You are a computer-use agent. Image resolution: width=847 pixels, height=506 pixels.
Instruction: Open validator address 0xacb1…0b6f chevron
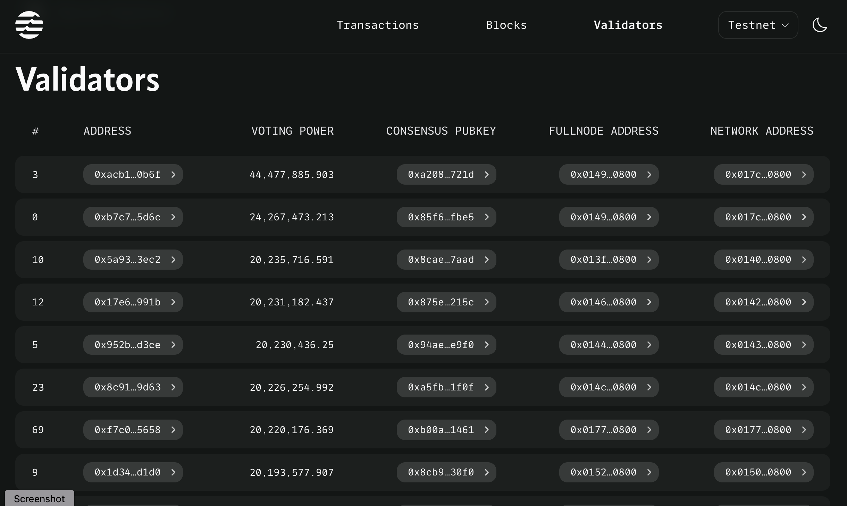pyautogui.click(x=174, y=175)
